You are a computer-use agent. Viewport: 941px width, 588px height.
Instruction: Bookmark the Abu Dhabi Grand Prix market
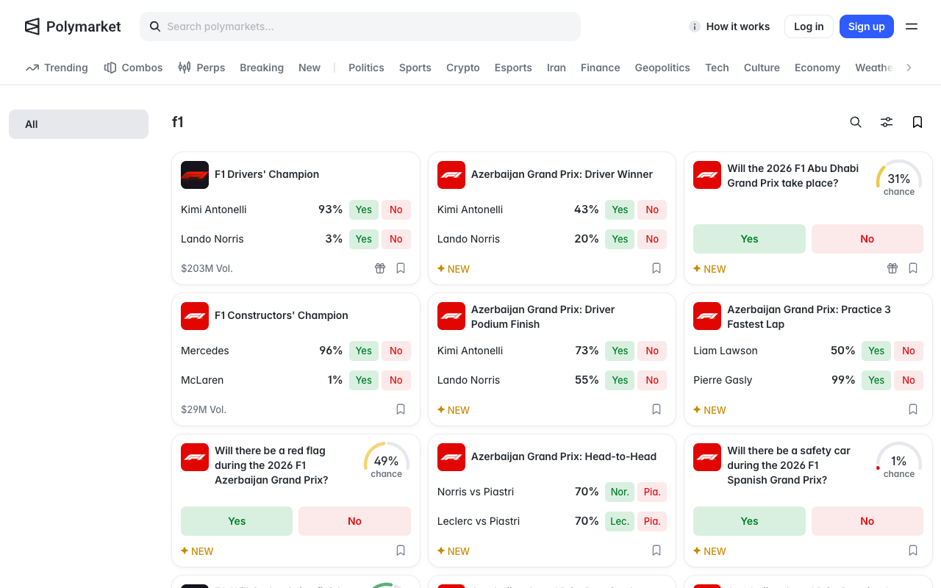point(913,268)
